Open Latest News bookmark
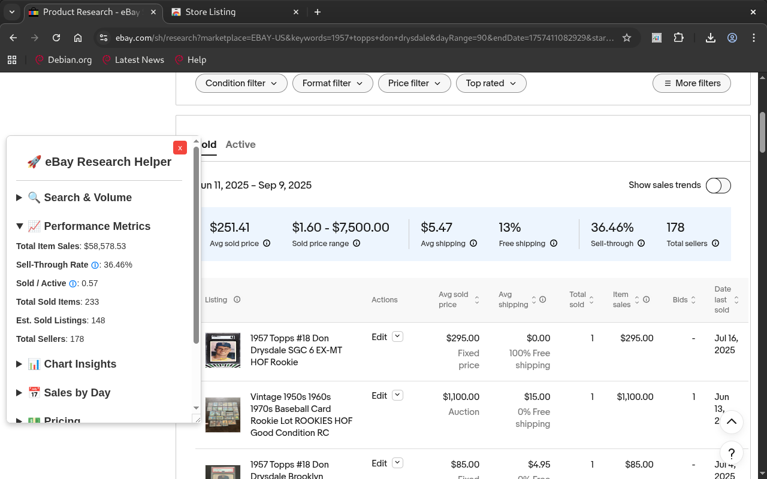Viewport: 767px width, 479px height. (x=133, y=60)
